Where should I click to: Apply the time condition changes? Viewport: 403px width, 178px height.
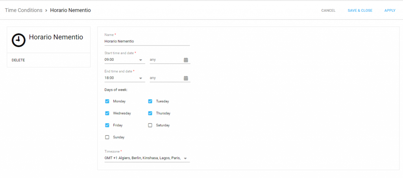(x=390, y=11)
